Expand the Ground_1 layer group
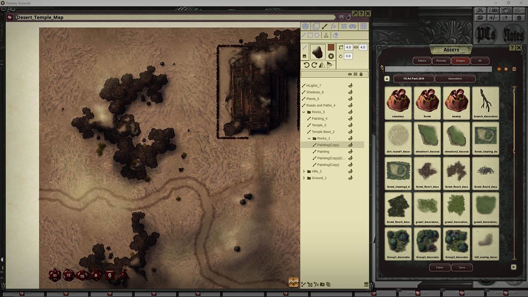 304,178
